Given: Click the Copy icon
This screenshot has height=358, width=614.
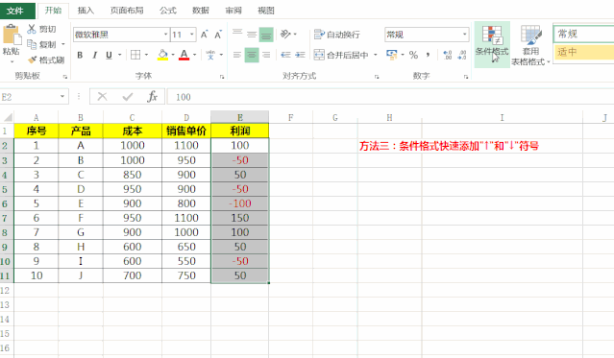Looking at the screenshot, I should click(x=32, y=44).
